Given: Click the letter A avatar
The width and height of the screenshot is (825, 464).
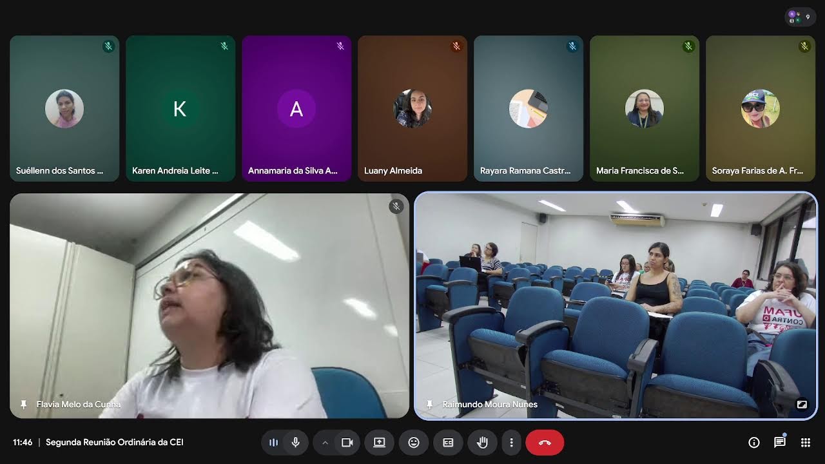Looking at the screenshot, I should click(x=296, y=108).
